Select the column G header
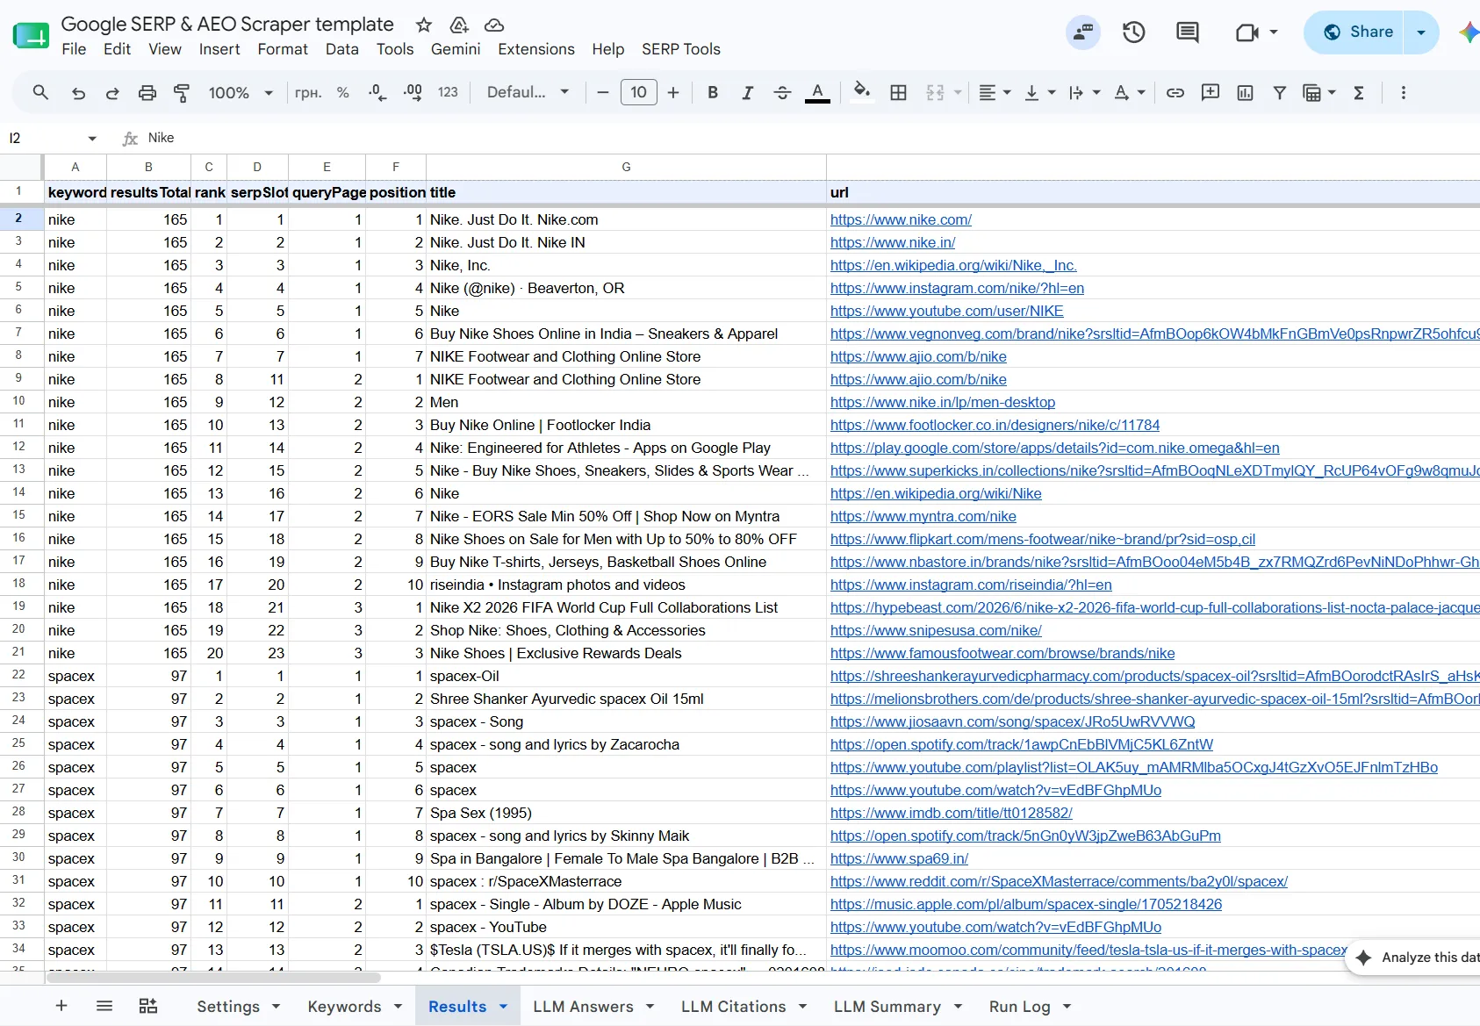1480x1026 pixels. point(626,167)
